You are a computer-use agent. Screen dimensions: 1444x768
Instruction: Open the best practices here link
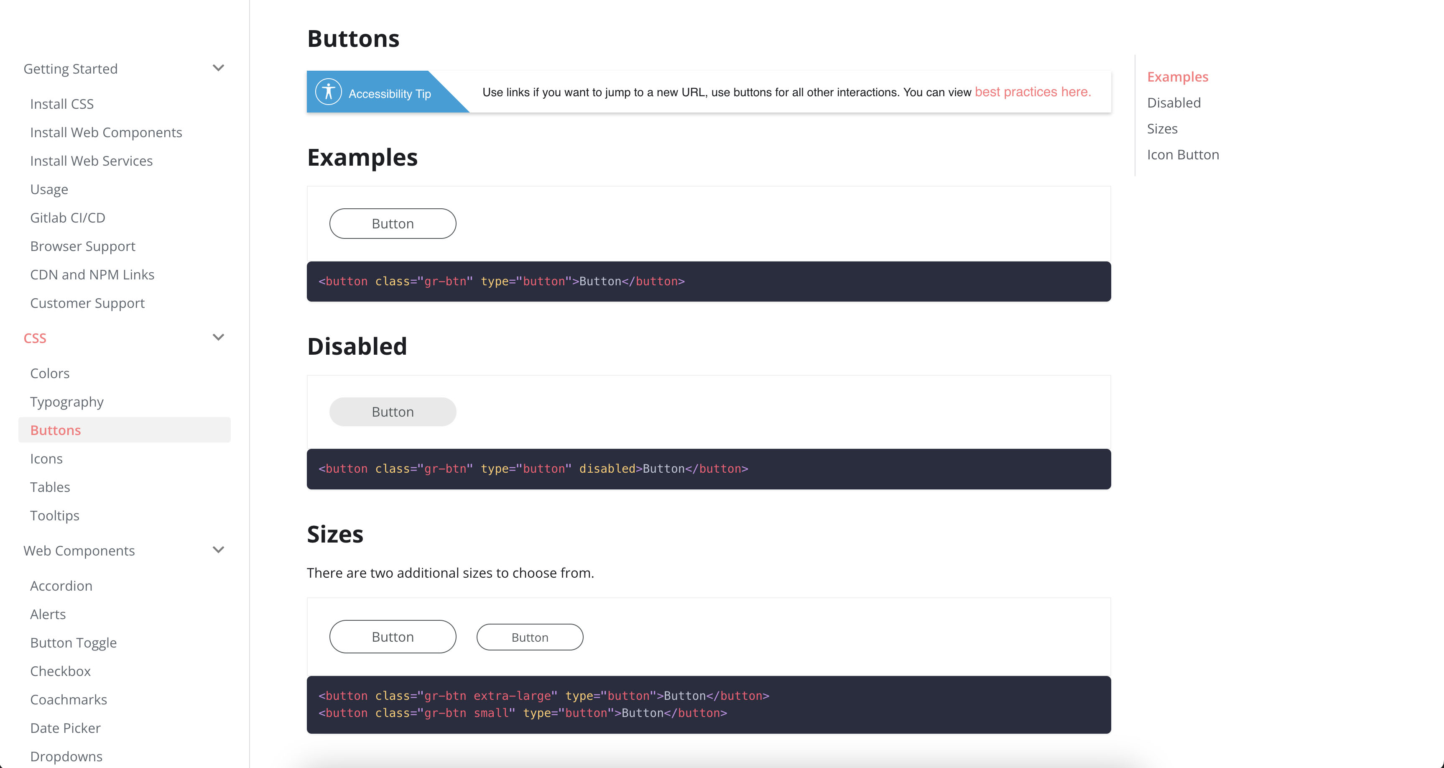pyautogui.click(x=1033, y=92)
